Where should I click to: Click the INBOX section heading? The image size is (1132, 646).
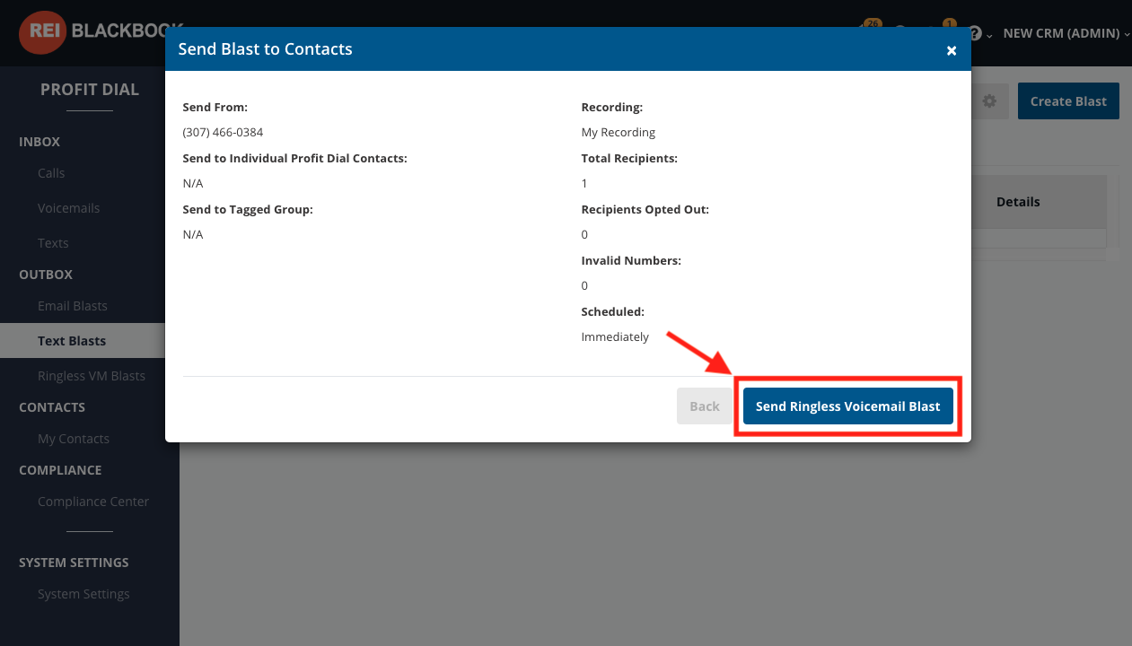click(x=39, y=142)
